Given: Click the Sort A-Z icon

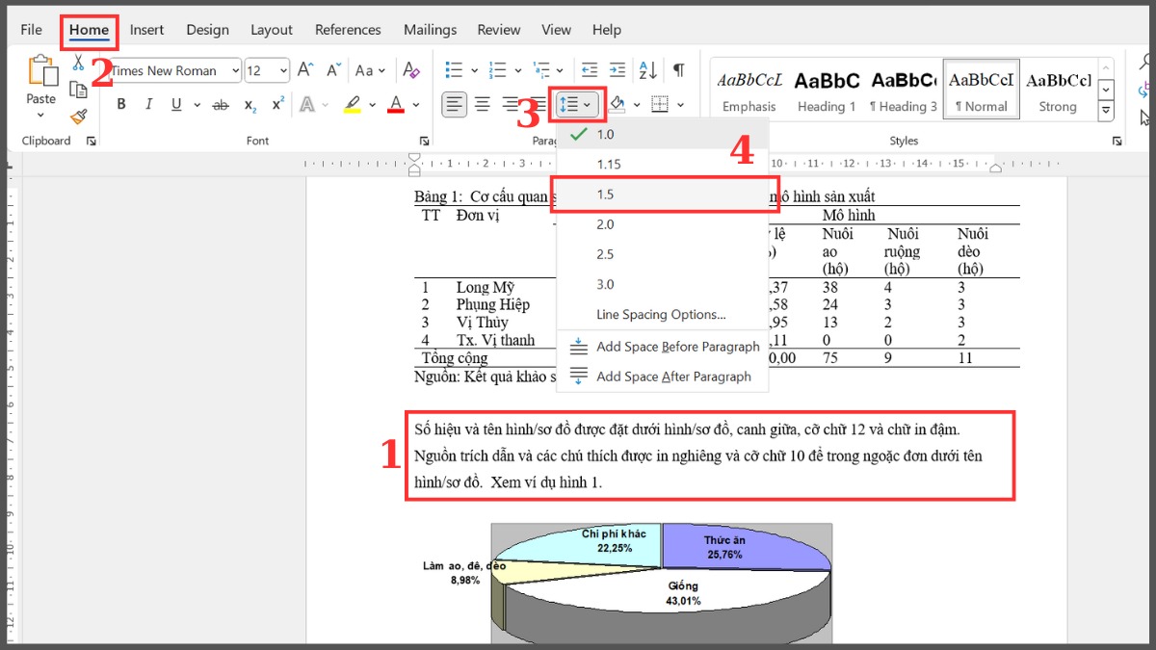Looking at the screenshot, I should tap(648, 70).
